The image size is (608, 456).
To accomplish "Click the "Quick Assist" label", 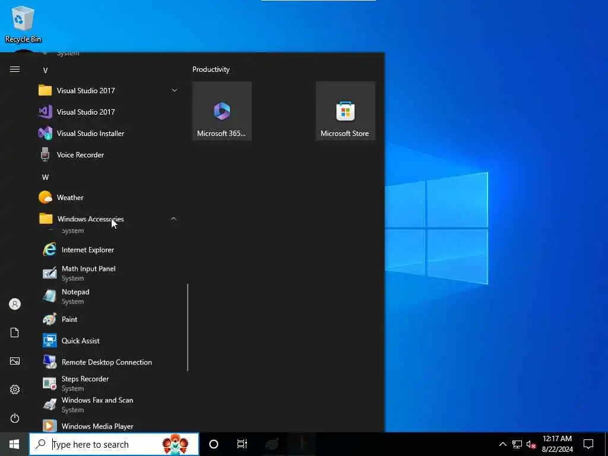I will tap(81, 341).
